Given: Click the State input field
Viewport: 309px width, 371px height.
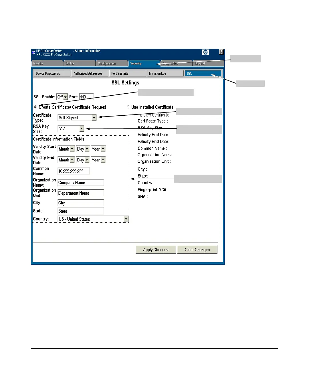Looking at the screenshot, I should coord(81,211).
